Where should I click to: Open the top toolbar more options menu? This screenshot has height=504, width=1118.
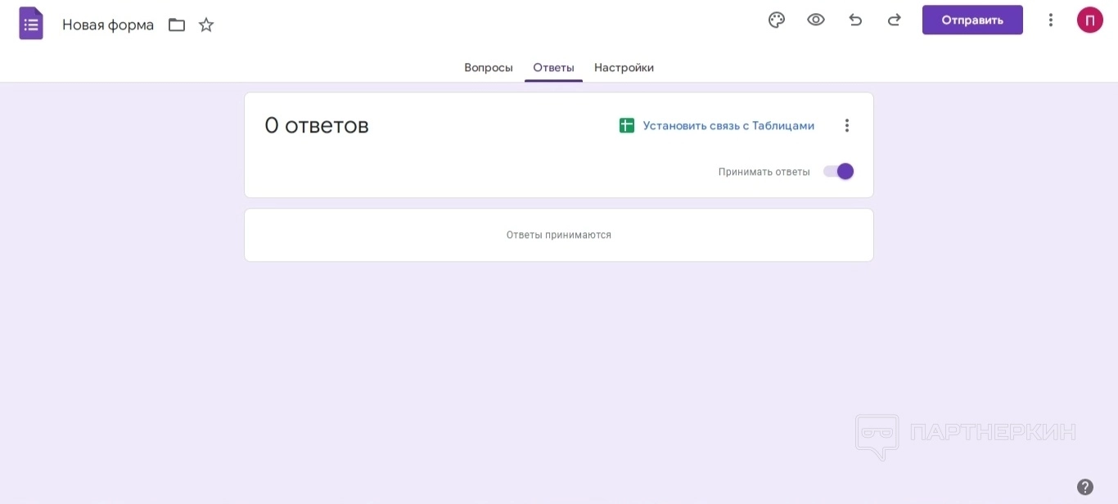pos(1051,20)
